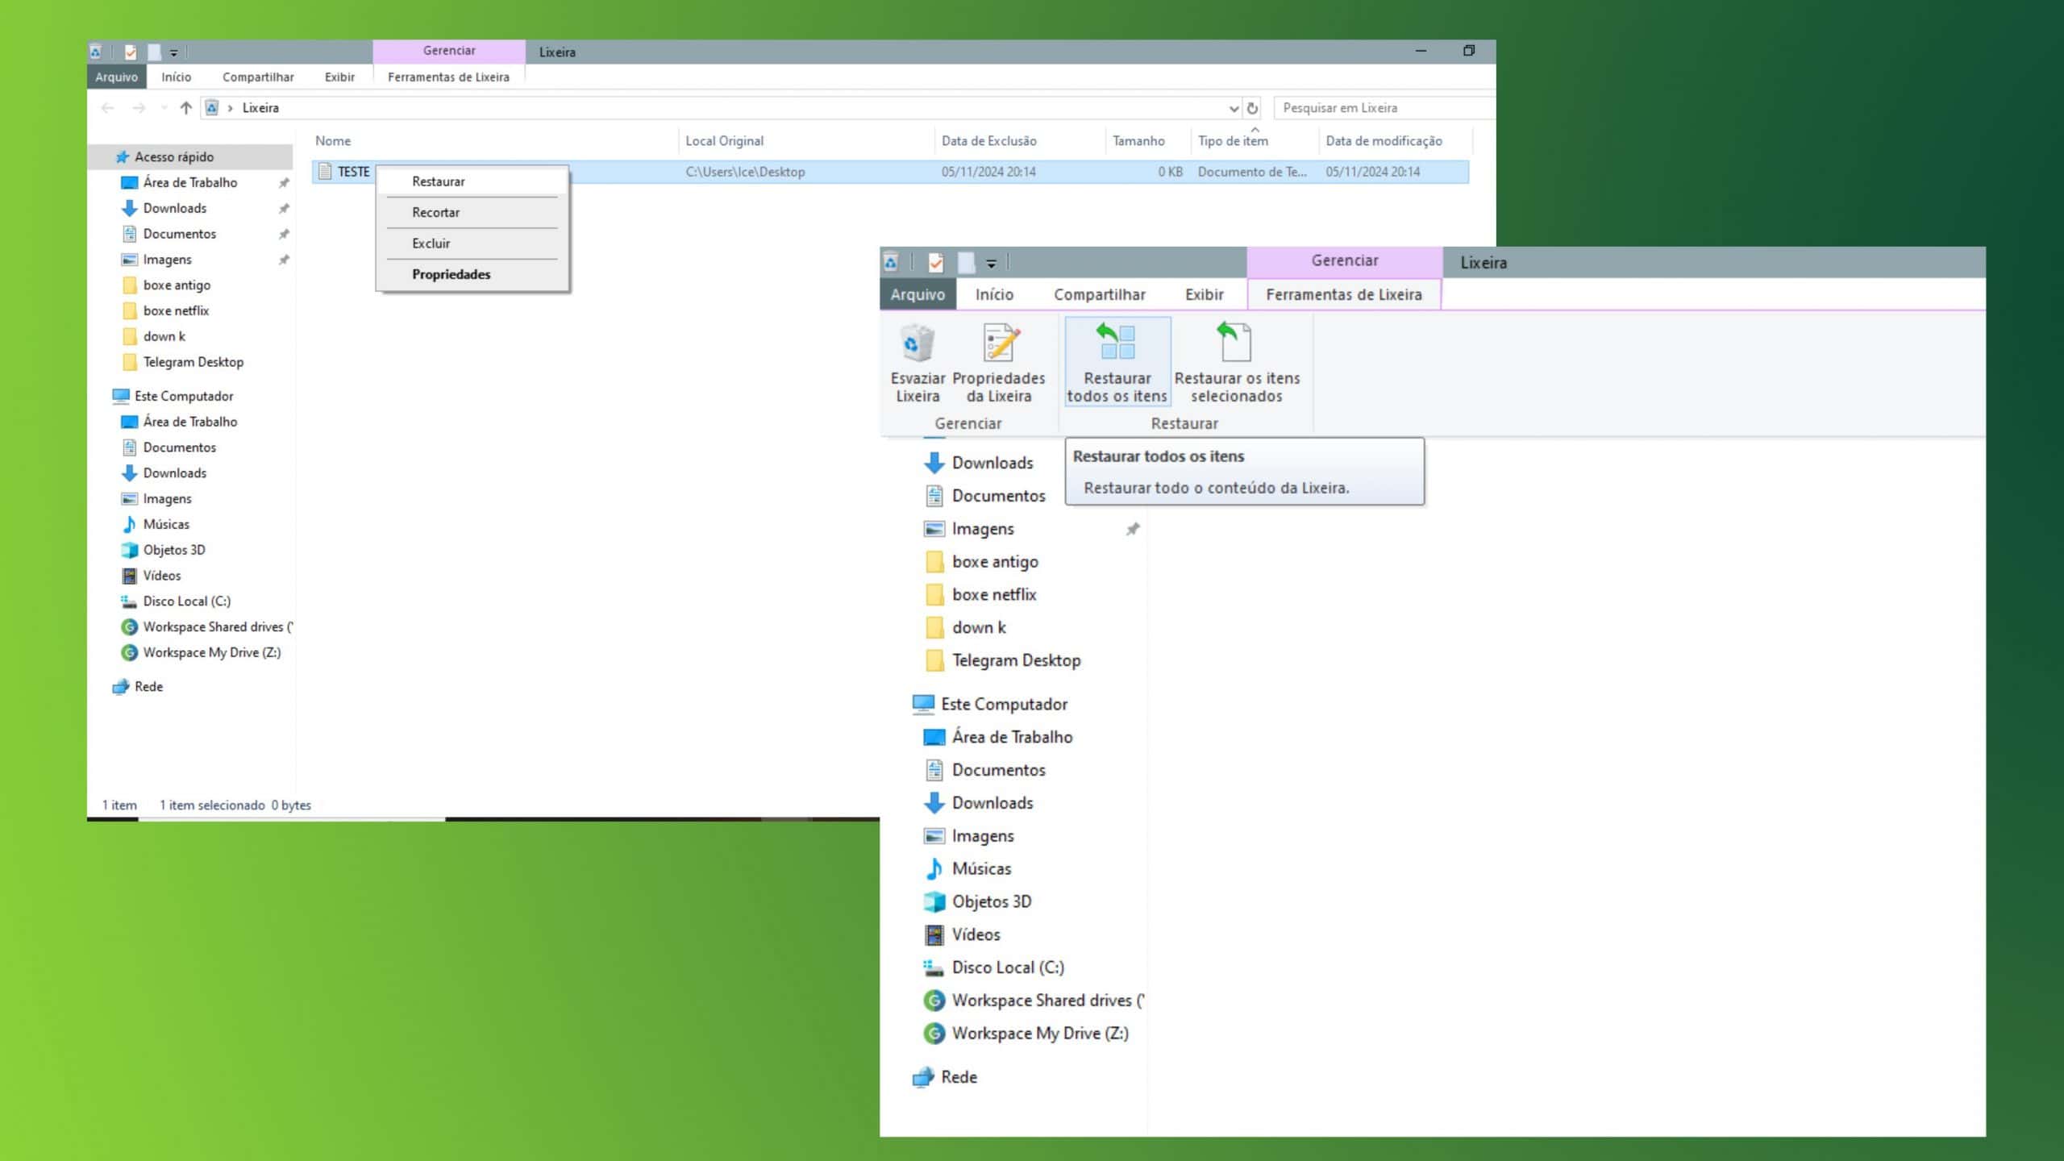2064x1161 pixels.
Task: Open Disco Local (C:) in left sidebar
Action: tap(186, 601)
